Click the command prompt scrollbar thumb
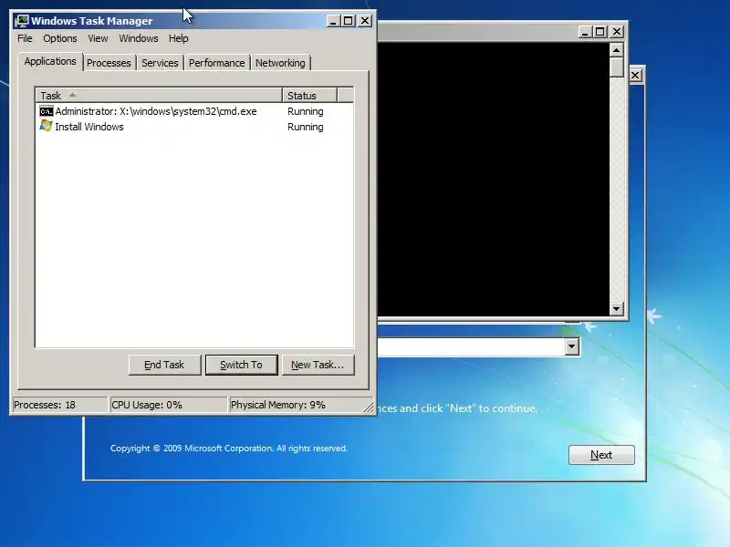Image resolution: width=730 pixels, height=547 pixels. coord(617,67)
